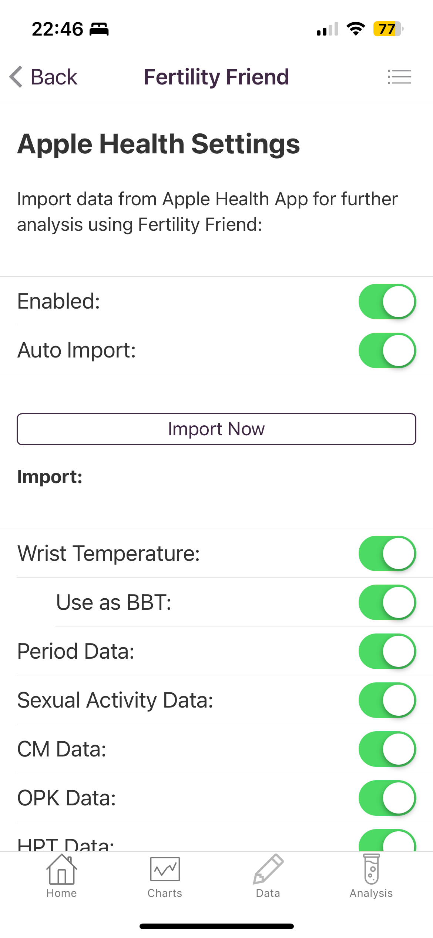Turn off Auto Import toggle
This screenshot has width=433, height=938.
[387, 350]
